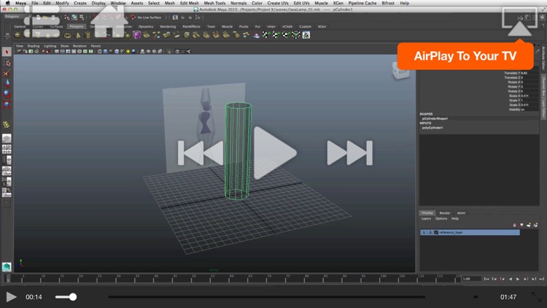Screen dimensions: 547x308
Task: Open the Edit Mesh menu
Action: point(189,3)
